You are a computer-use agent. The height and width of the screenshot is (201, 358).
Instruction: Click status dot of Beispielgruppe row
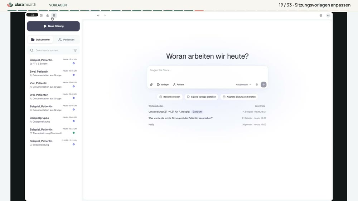73,121
